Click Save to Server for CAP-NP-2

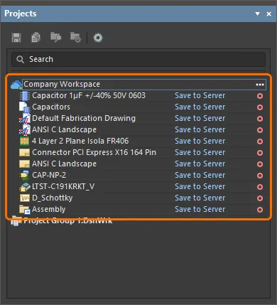click(200, 175)
